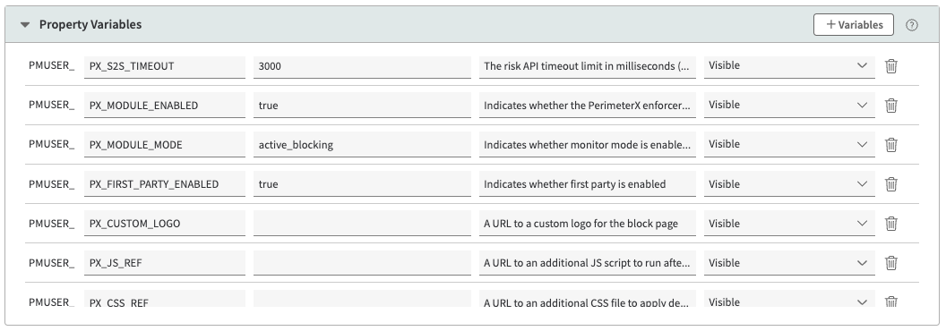Remove PX_CUSTOM_LOGO row with trash icon
Image resolution: width=946 pixels, height=331 pixels.
click(891, 224)
